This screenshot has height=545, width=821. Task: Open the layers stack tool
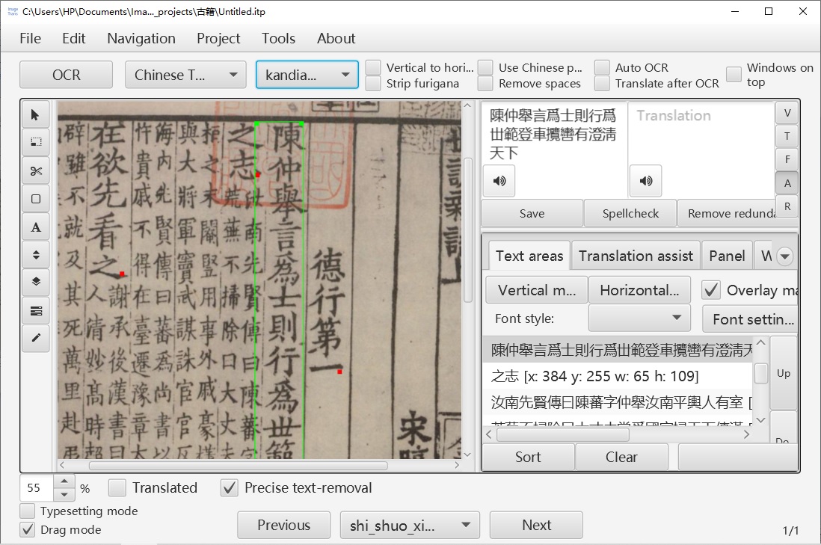pos(36,282)
